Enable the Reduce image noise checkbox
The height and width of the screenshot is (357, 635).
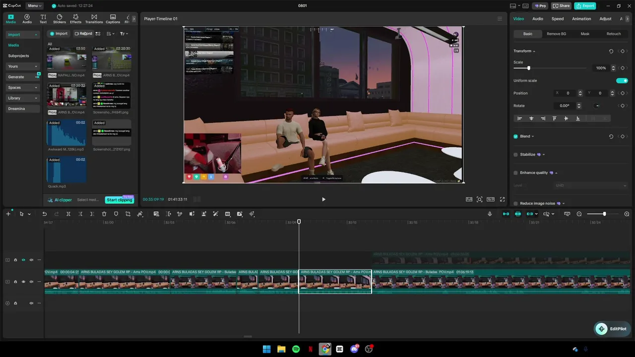(515, 203)
